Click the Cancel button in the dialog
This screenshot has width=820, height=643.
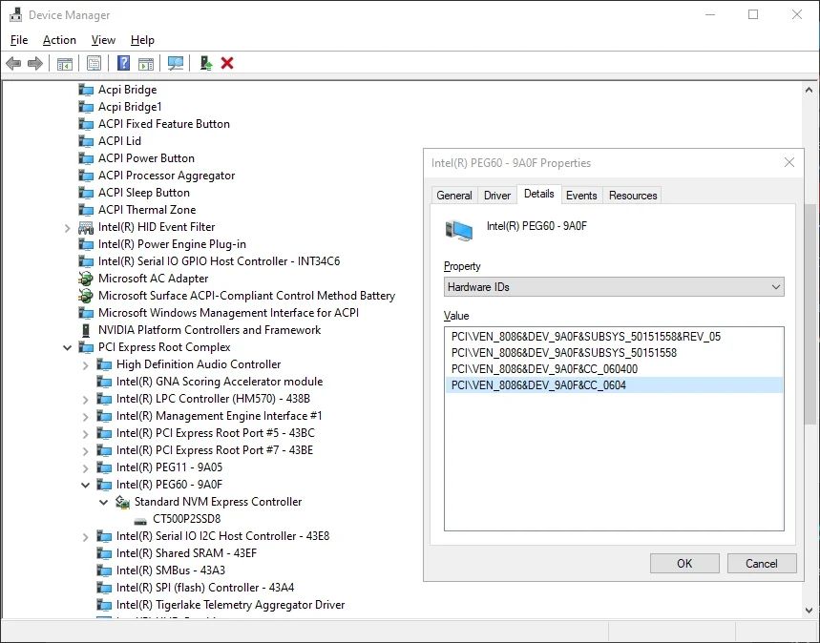pyautogui.click(x=761, y=563)
